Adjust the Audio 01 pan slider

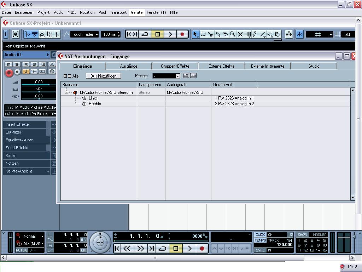click(x=39, y=92)
